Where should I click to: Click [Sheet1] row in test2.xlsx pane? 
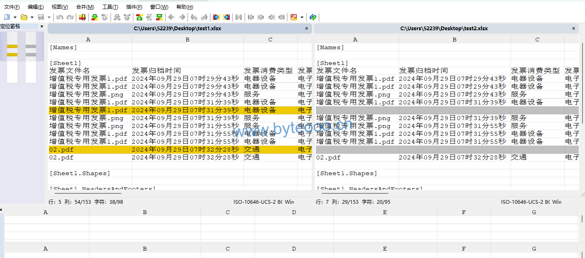tap(447, 63)
